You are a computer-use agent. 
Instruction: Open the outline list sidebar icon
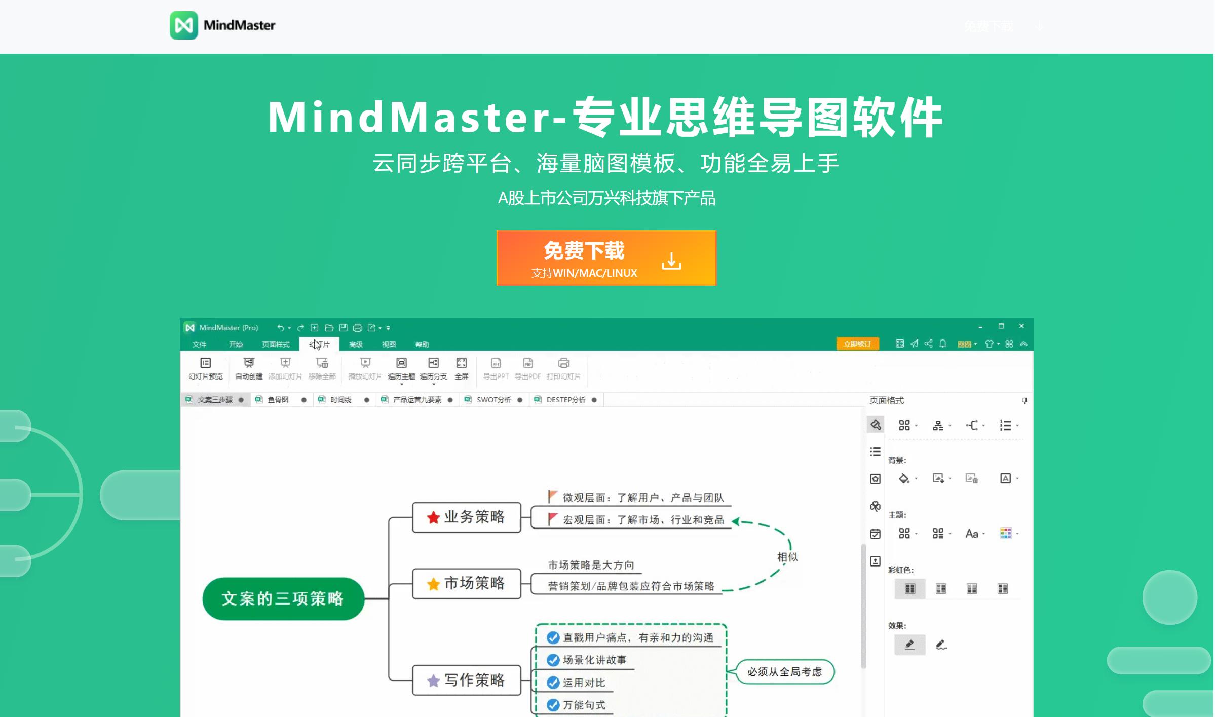coord(876,452)
